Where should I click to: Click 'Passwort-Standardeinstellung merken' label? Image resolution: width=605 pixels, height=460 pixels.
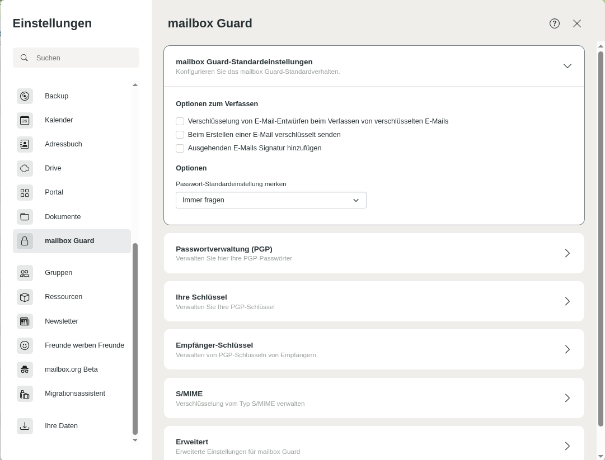coord(231,184)
